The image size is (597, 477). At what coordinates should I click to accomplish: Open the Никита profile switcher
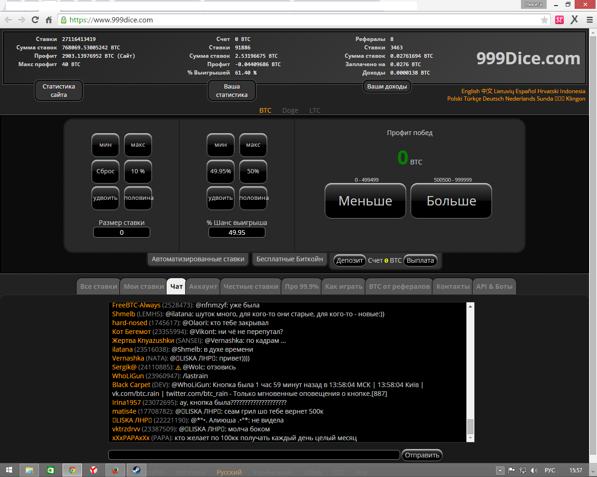[534, 4]
